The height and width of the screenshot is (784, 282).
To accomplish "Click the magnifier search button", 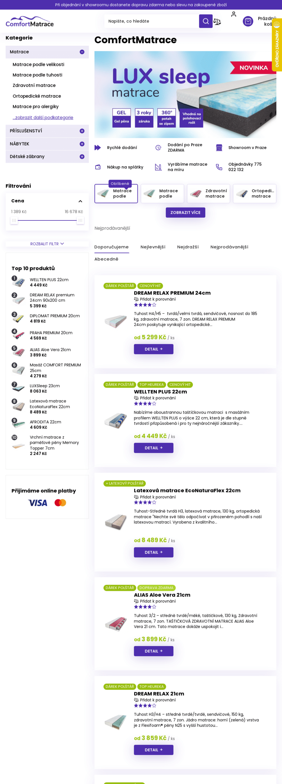I will [x=206, y=21].
